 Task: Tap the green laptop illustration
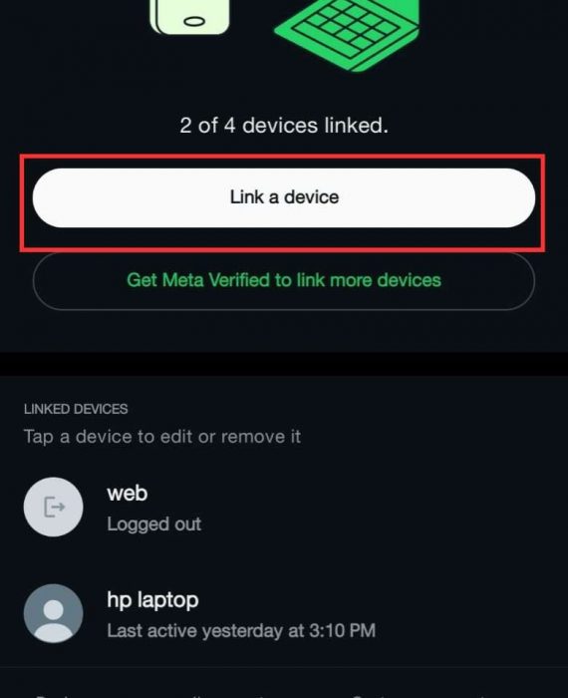pos(347,35)
